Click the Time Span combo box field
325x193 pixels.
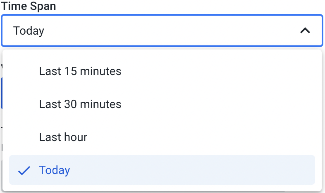[x=162, y=31]
